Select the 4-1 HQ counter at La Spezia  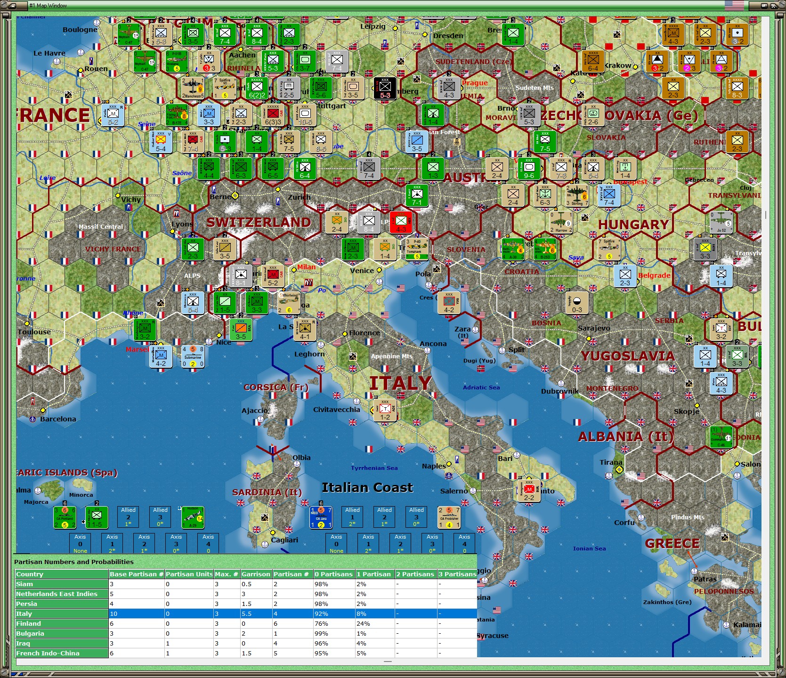pos(305,330)
